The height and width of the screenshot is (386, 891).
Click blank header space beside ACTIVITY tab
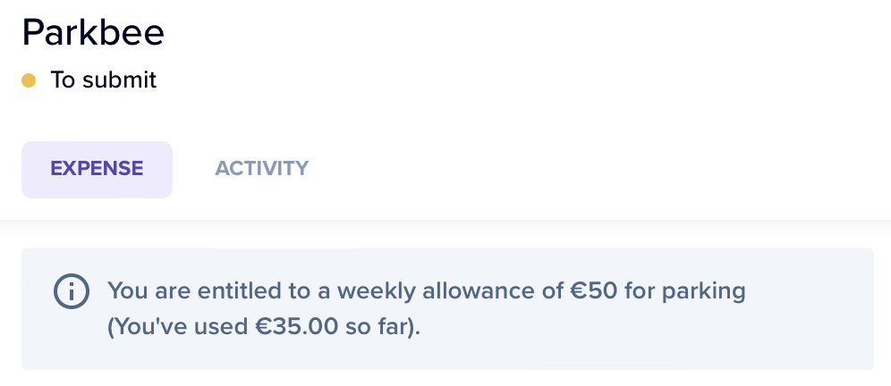point(597,169)
